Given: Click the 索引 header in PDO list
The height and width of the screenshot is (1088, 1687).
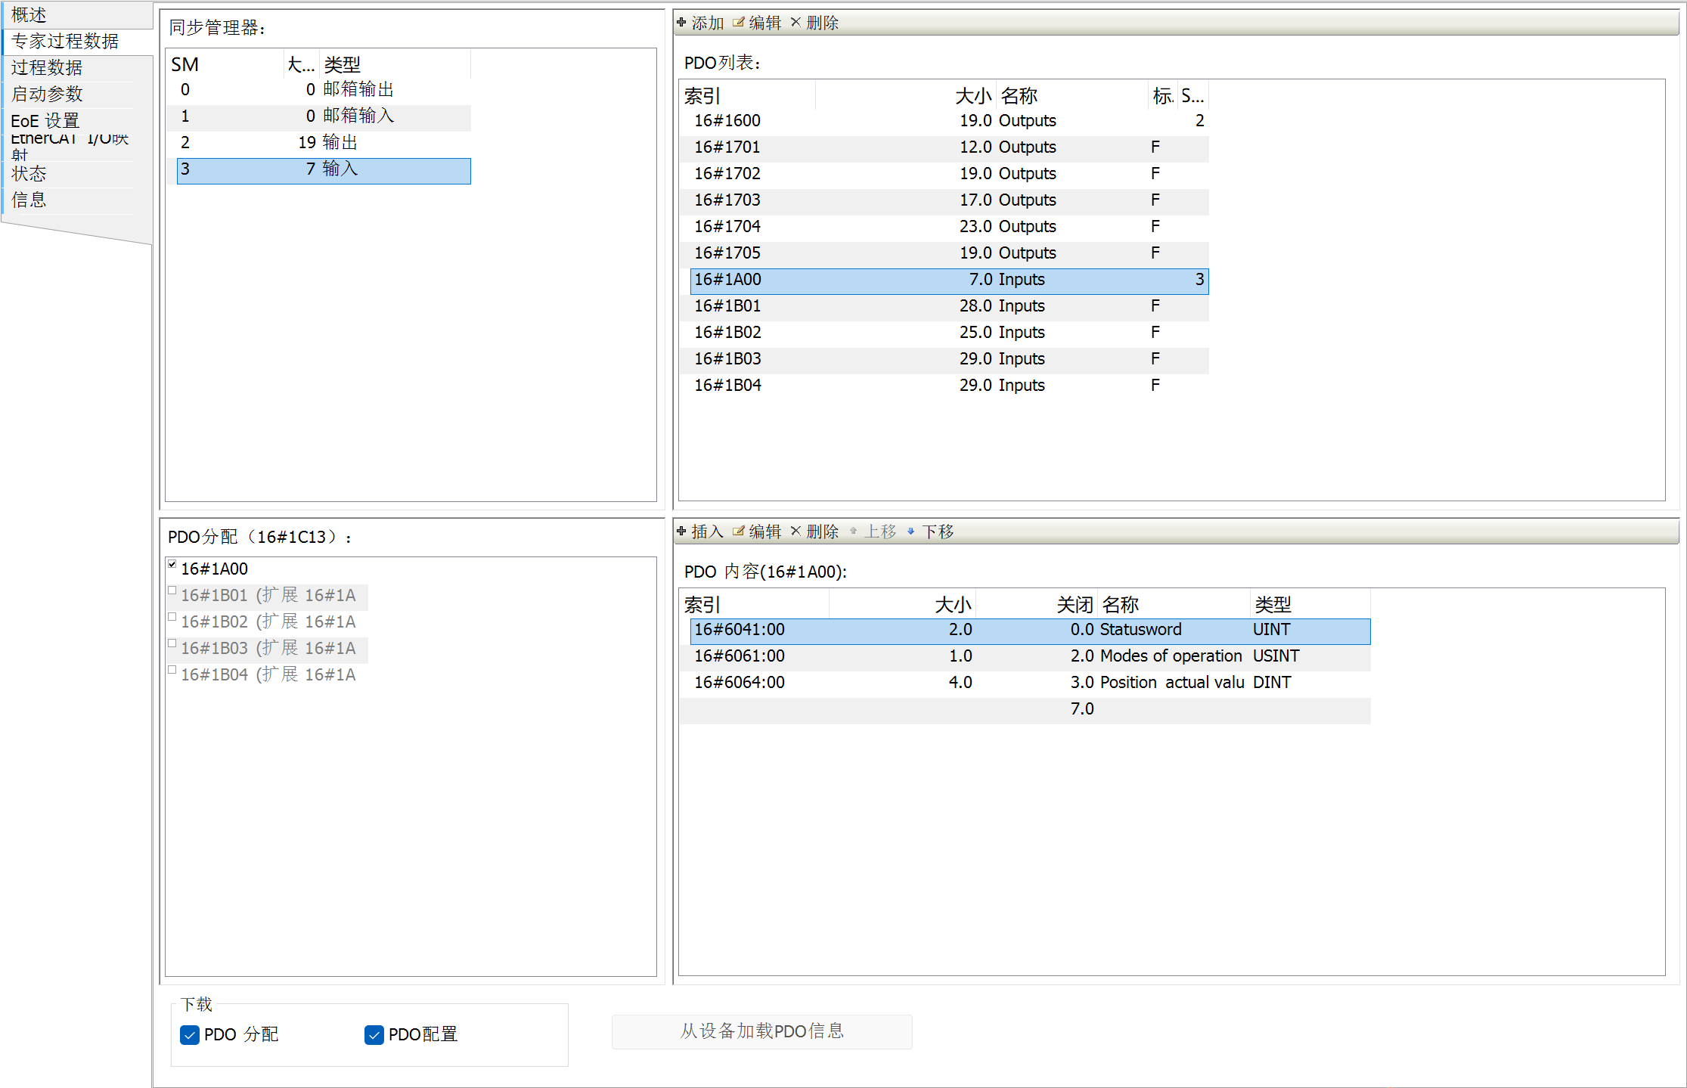Looking at the screenshot, I should (748, 96).
